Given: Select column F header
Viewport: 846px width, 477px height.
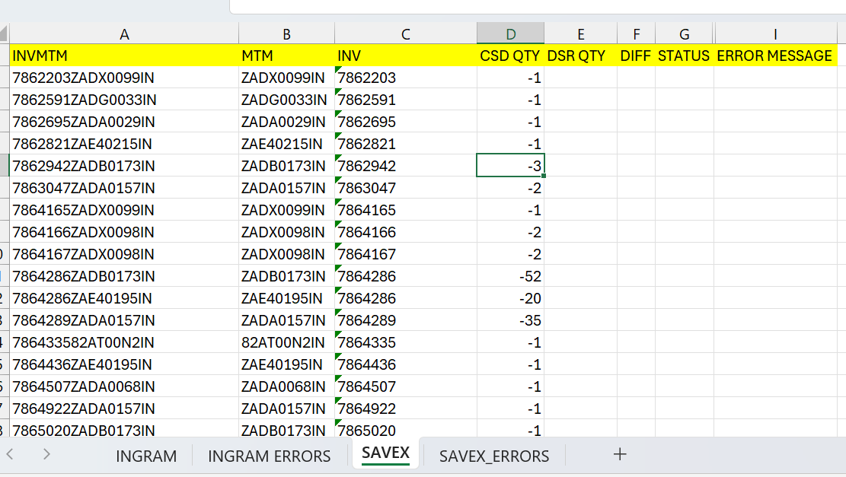Looking at the screenshot, I should click(x=636, y=34).
